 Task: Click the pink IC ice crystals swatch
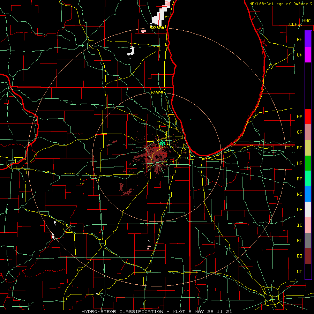308,225
